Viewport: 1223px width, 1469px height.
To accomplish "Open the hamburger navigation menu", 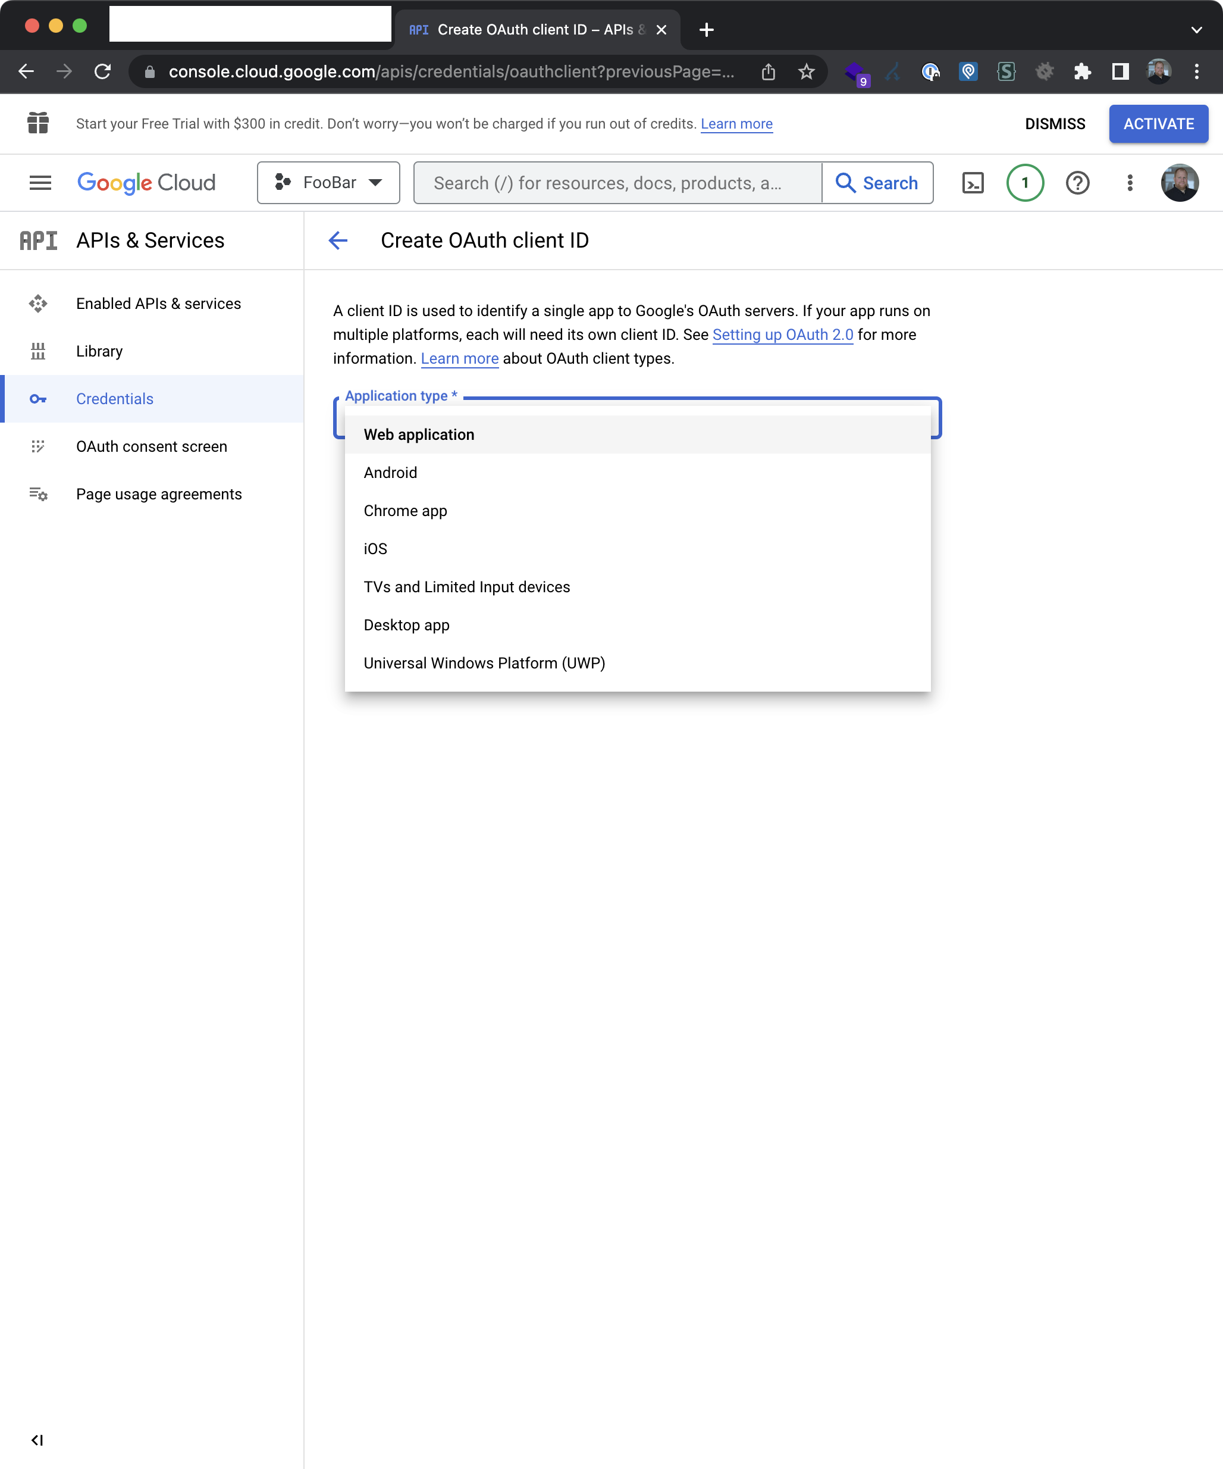I will [x=40, y=183].
